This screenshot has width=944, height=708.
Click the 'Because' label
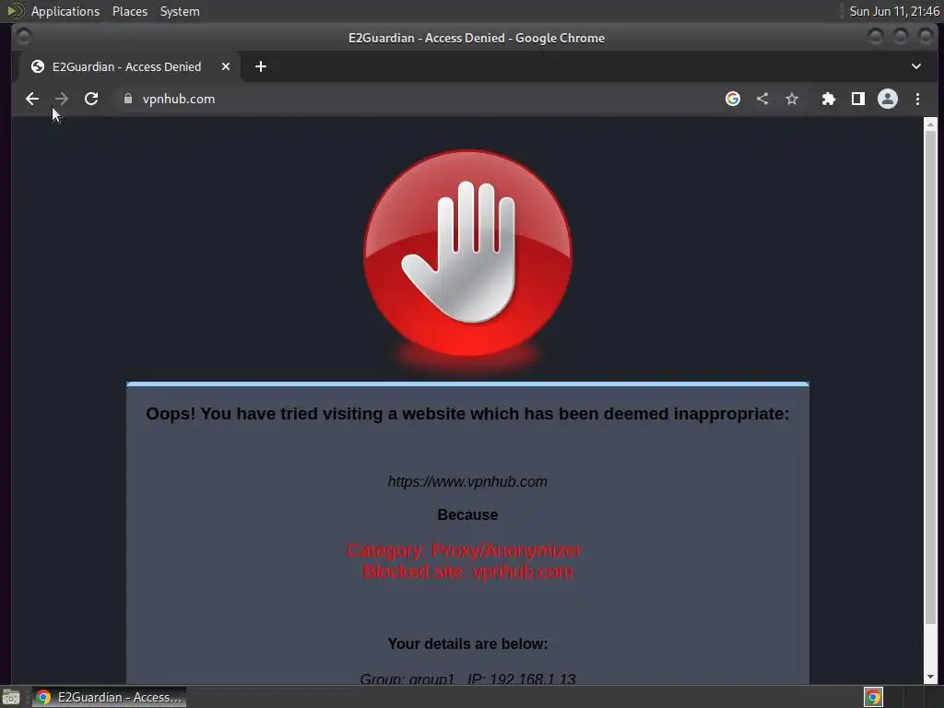467,514
